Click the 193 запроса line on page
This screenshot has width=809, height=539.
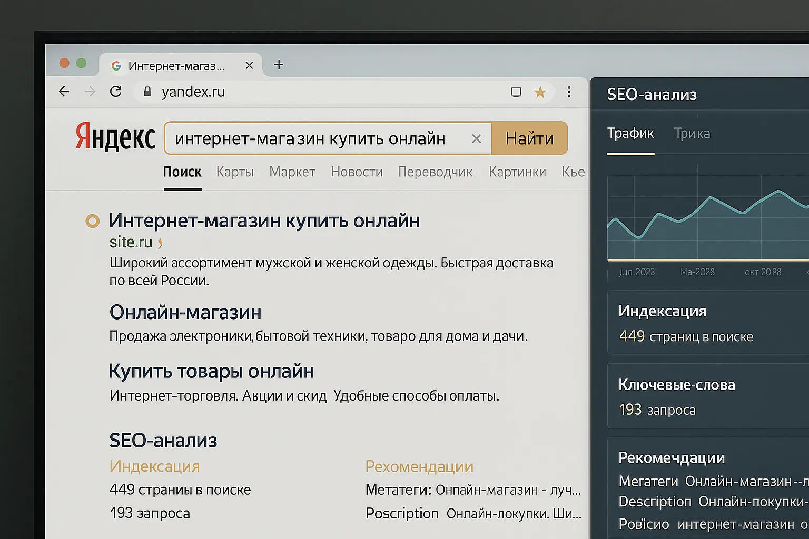pos(150,513)
